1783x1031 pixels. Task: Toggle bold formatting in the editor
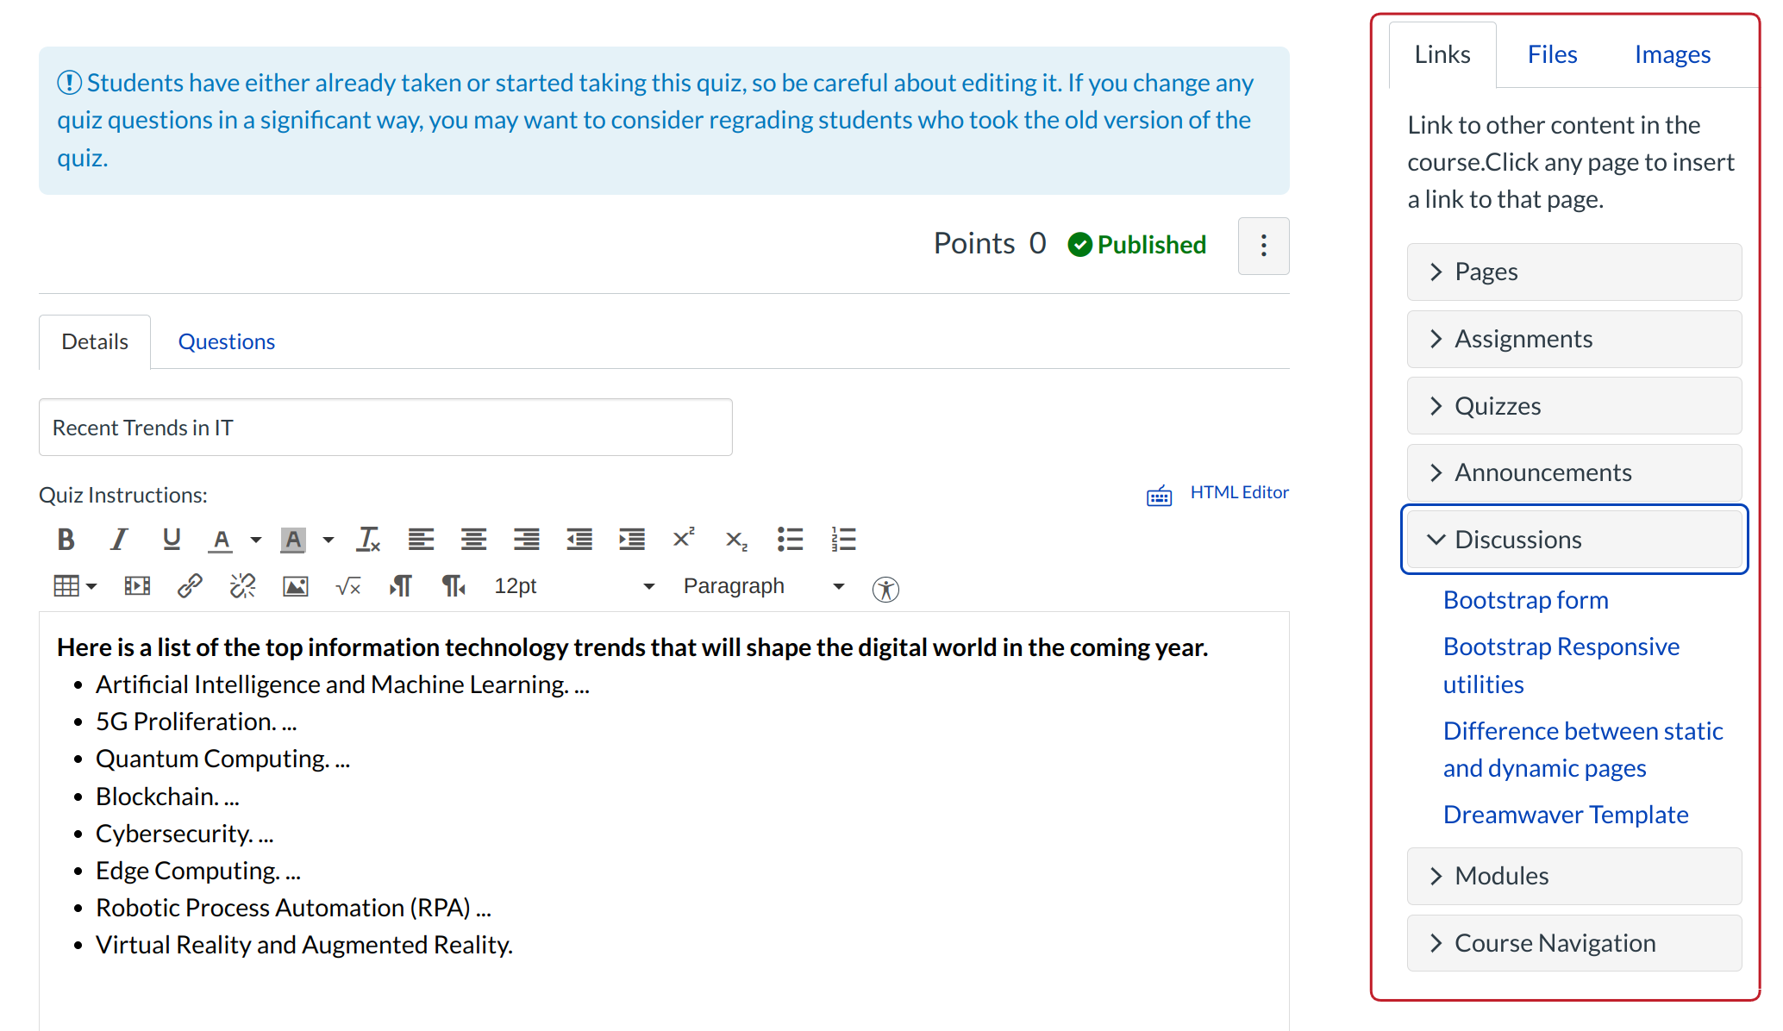66,540
